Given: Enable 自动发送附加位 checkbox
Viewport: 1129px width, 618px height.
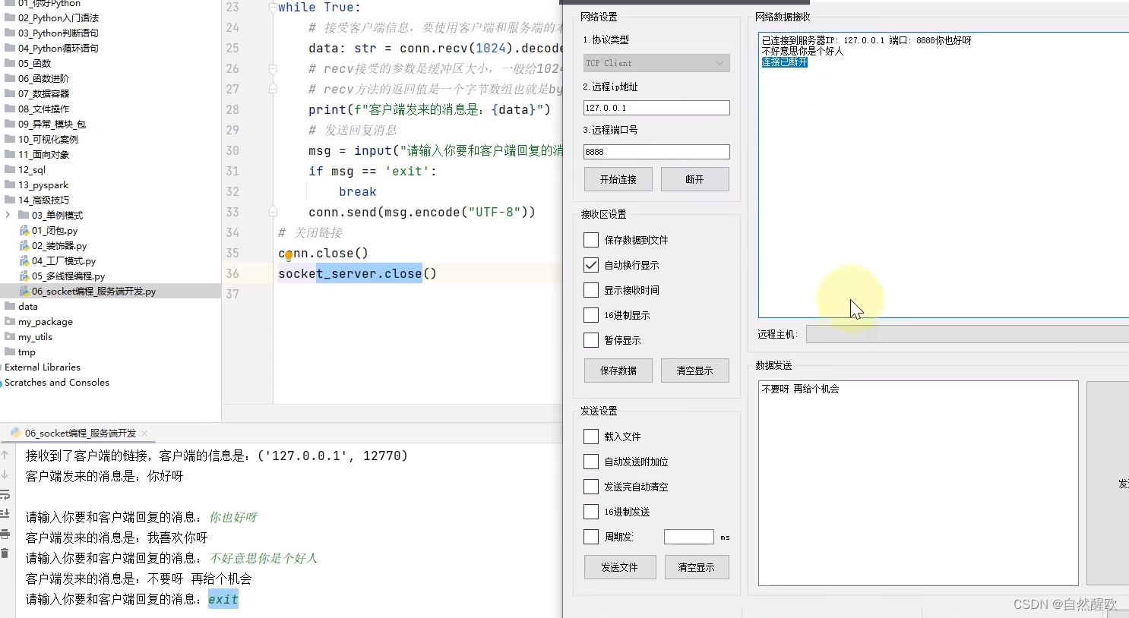Looking at the screenshot, I should (591, 462).
